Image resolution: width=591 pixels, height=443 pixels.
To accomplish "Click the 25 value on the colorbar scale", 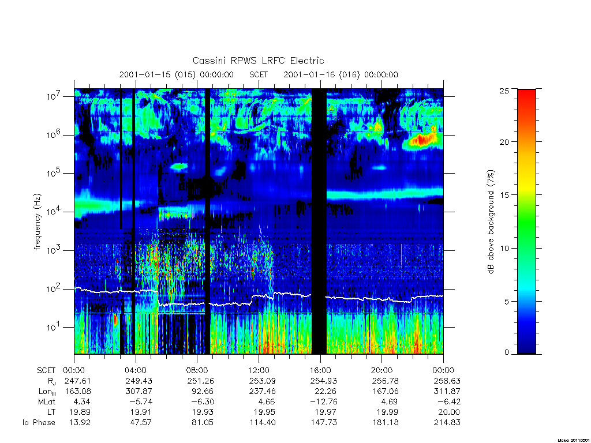I will point(504,91).
